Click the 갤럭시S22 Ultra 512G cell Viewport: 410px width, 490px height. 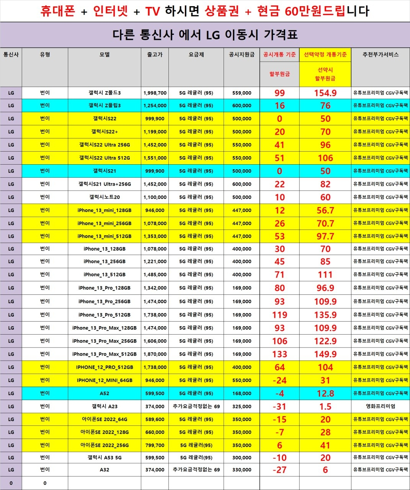tap(105, 158)
